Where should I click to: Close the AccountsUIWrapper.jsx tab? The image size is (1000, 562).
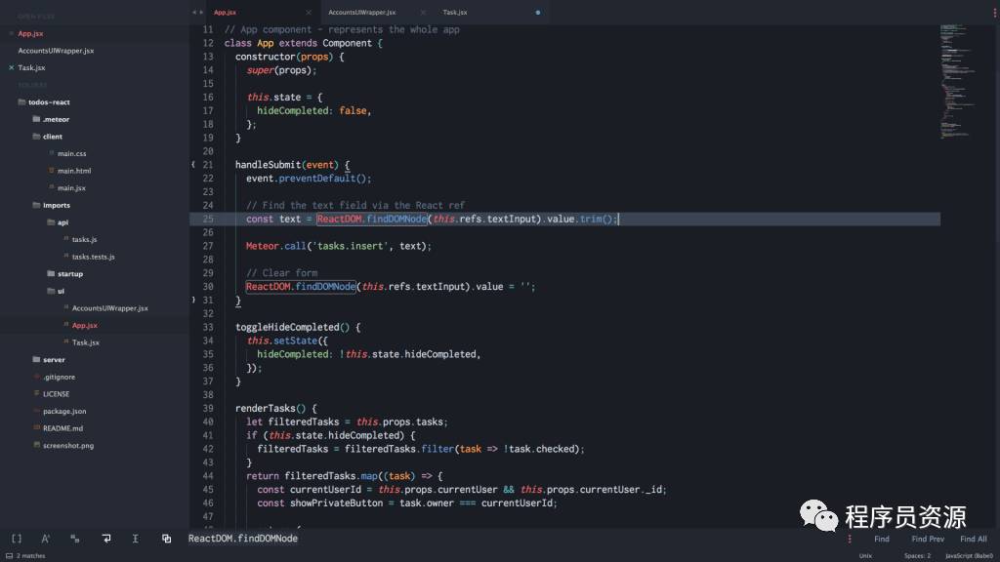[423, 12]
